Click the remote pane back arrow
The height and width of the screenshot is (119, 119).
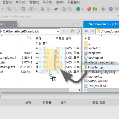click(86, 31)
